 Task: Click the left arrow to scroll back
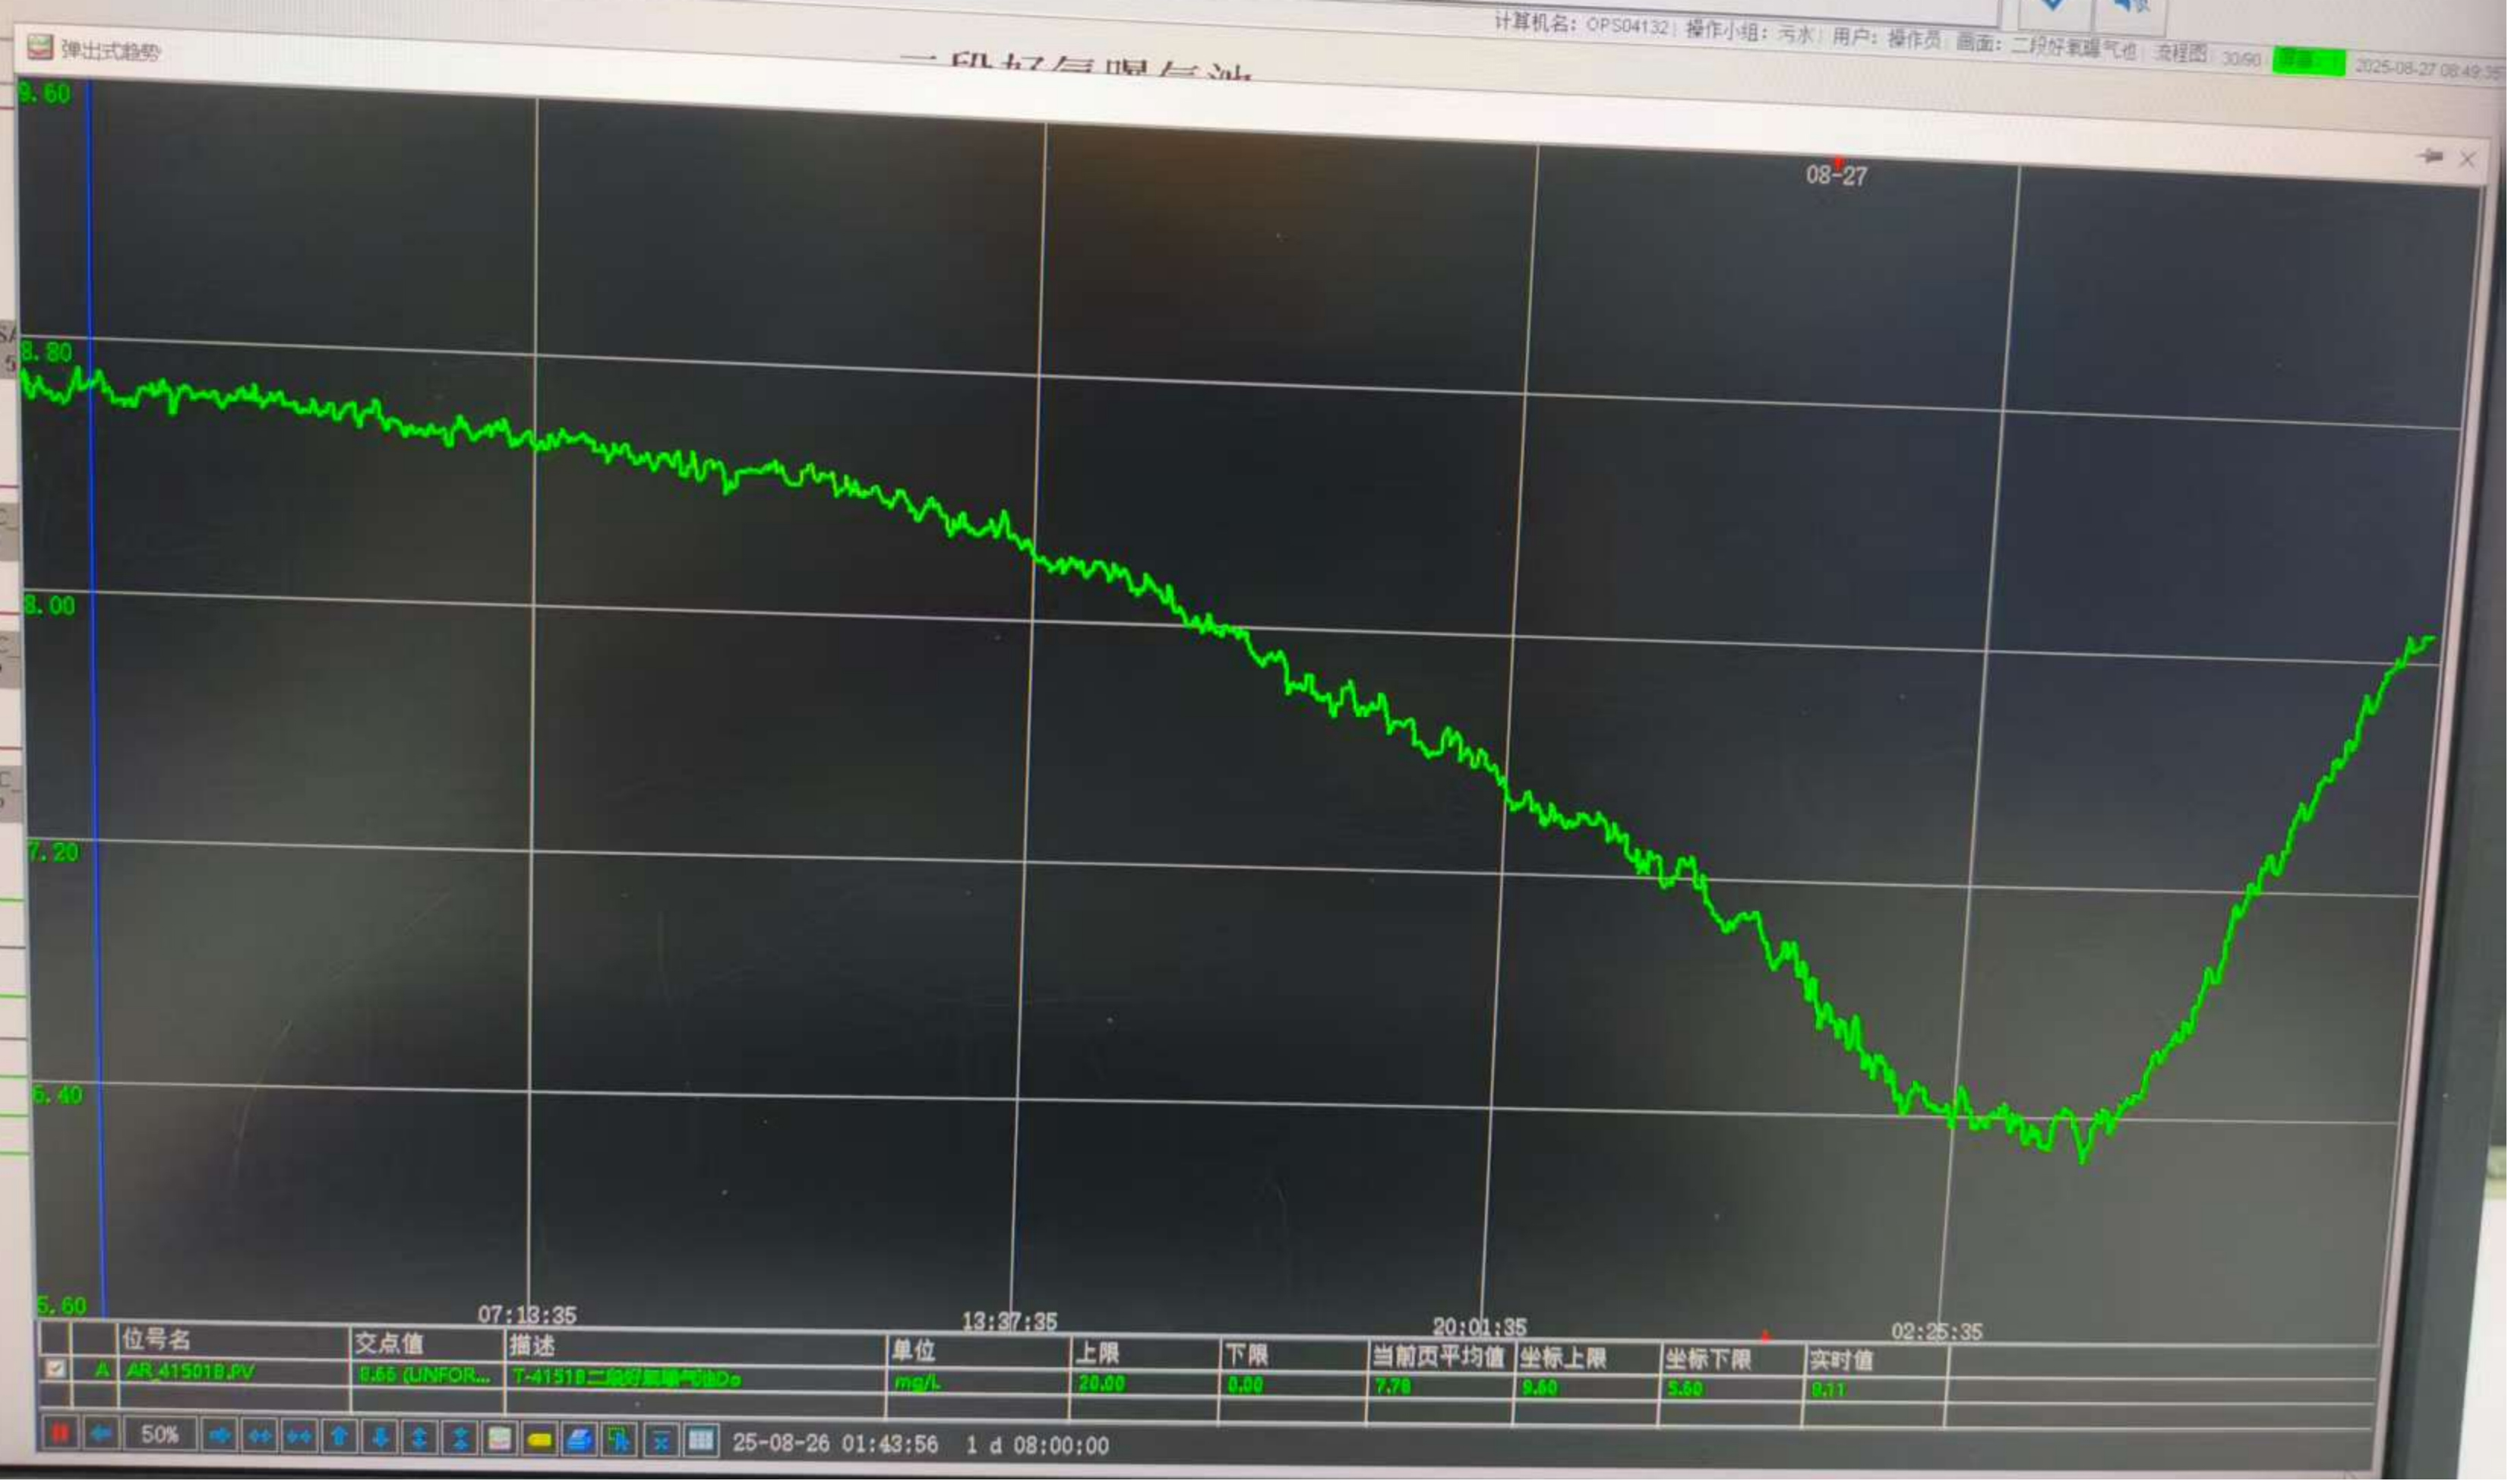(101, 1434)
